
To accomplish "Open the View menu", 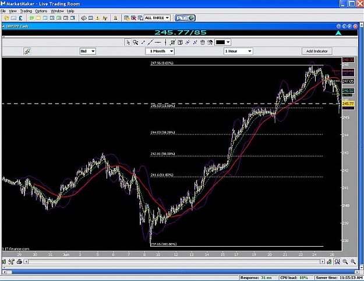I will pyautogui.click(x=13, y=11).
